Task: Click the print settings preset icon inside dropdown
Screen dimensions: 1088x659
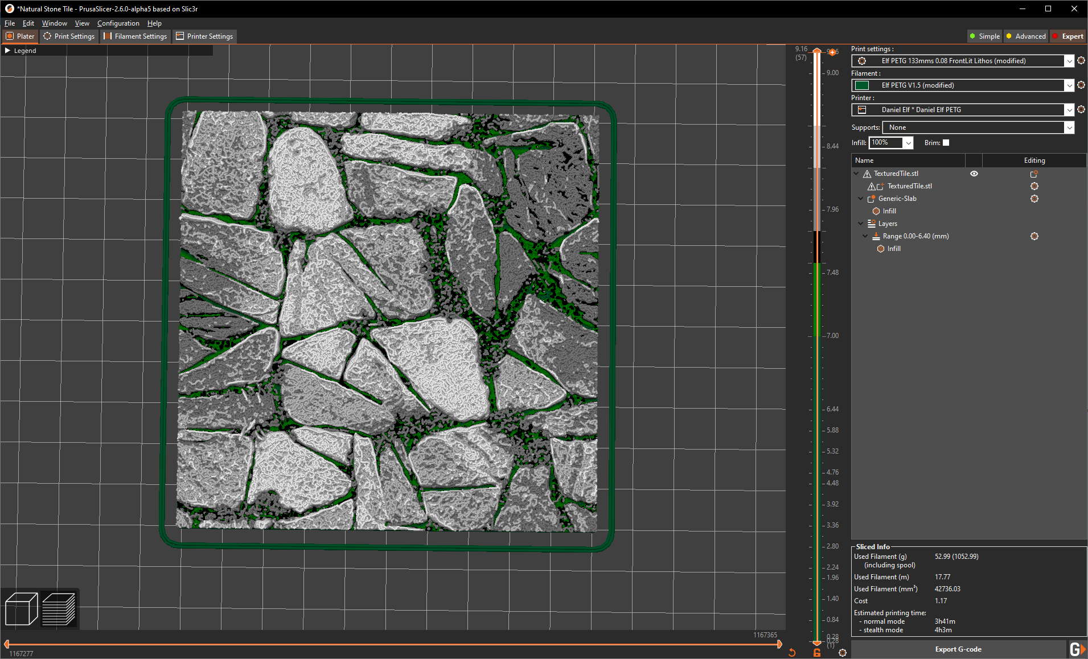Action: click(862, 61)
